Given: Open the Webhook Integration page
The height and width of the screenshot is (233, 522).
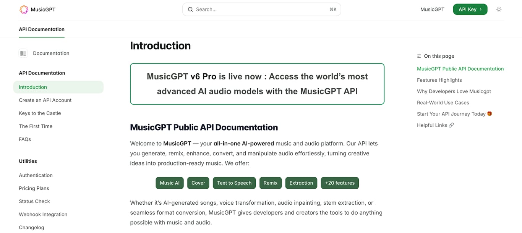Looking at the screenshot, I should pos(43,214).
